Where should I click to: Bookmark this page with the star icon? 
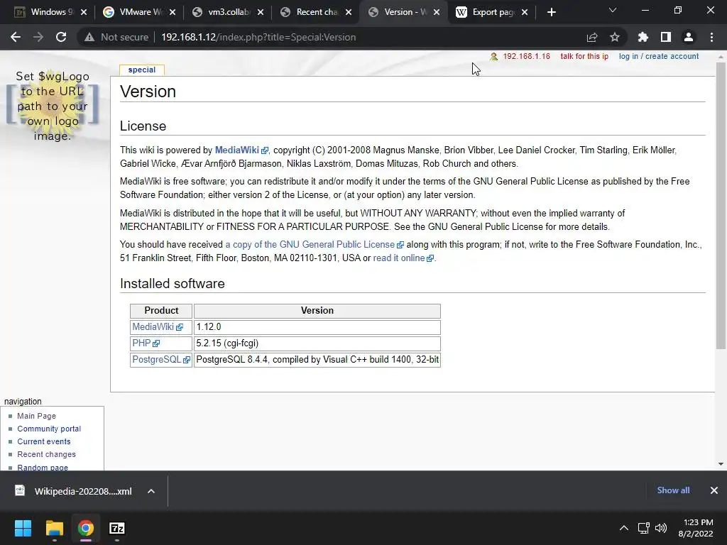[615, 37]
